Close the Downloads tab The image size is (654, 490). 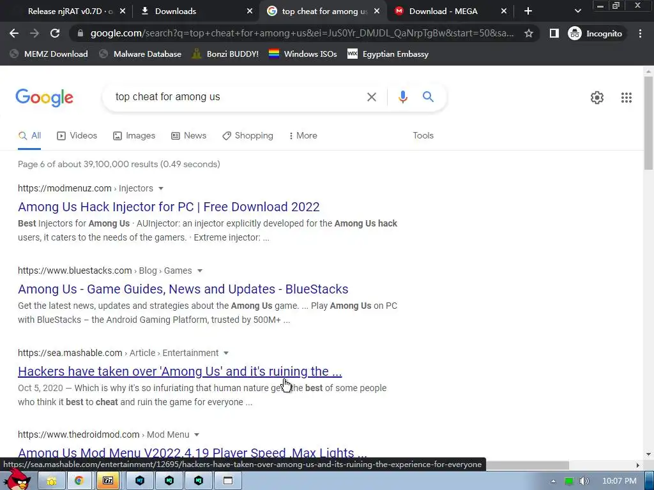(x=250, y=11)
